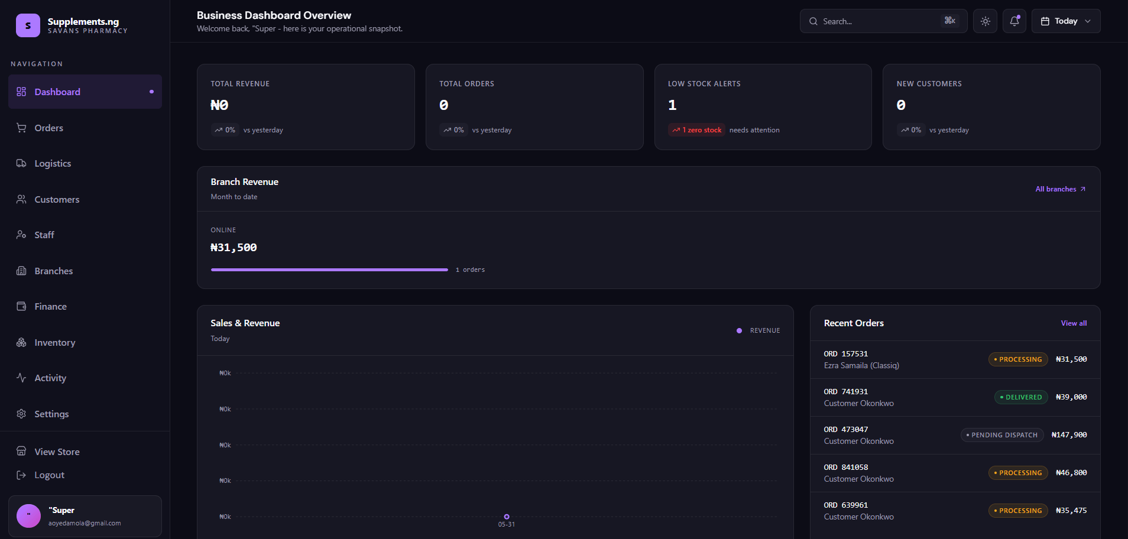1128x539 pixels.
Task: Open order ORD 473047
Action: coord(955,435)
